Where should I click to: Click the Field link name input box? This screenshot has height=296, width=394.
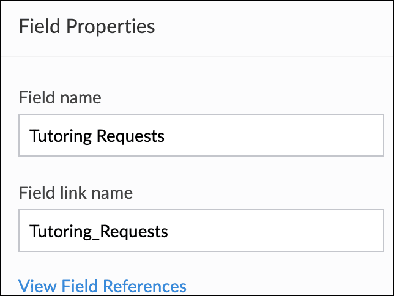201,231
